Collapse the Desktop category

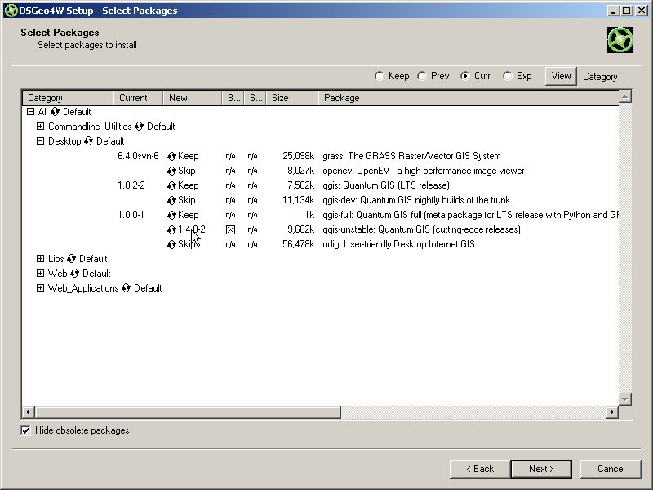[x=40, y=140]
